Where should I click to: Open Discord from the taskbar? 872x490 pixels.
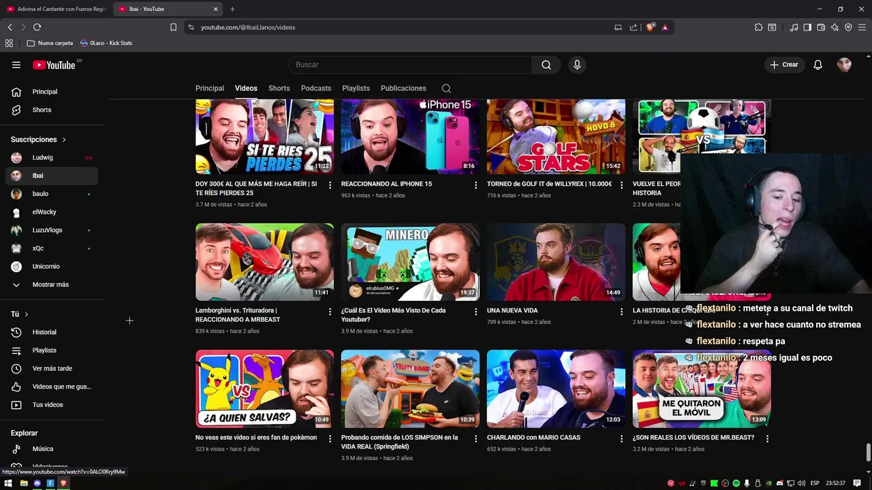coord(37,483)
